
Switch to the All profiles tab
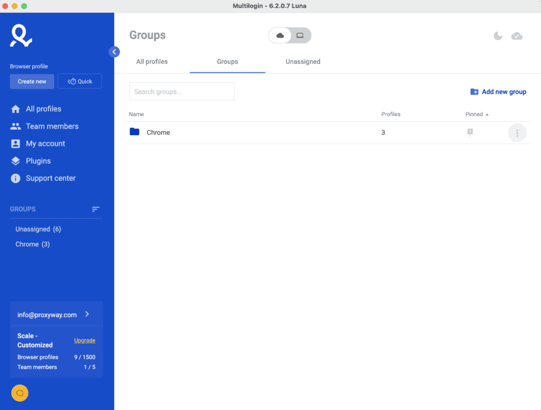click(152, 62)
